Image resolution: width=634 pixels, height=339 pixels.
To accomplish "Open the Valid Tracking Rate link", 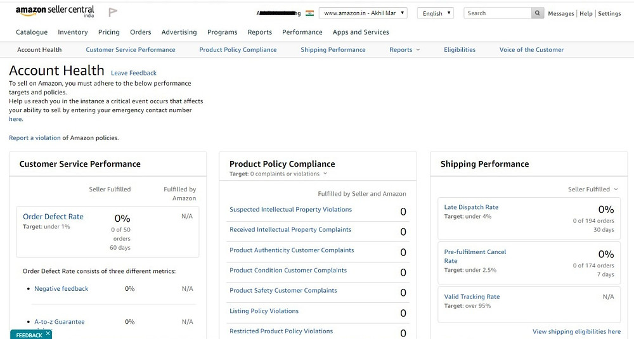I will click(x=472, y=297).
